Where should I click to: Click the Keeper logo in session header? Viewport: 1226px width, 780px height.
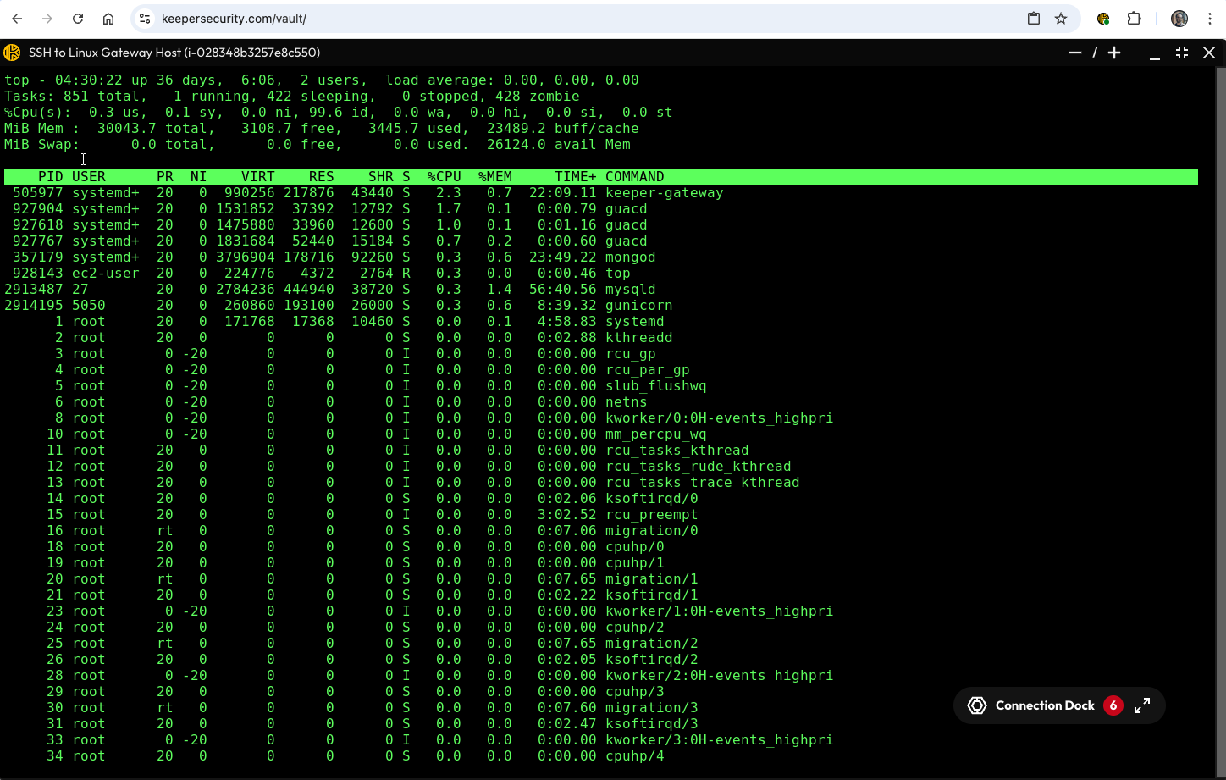(12, 53)
